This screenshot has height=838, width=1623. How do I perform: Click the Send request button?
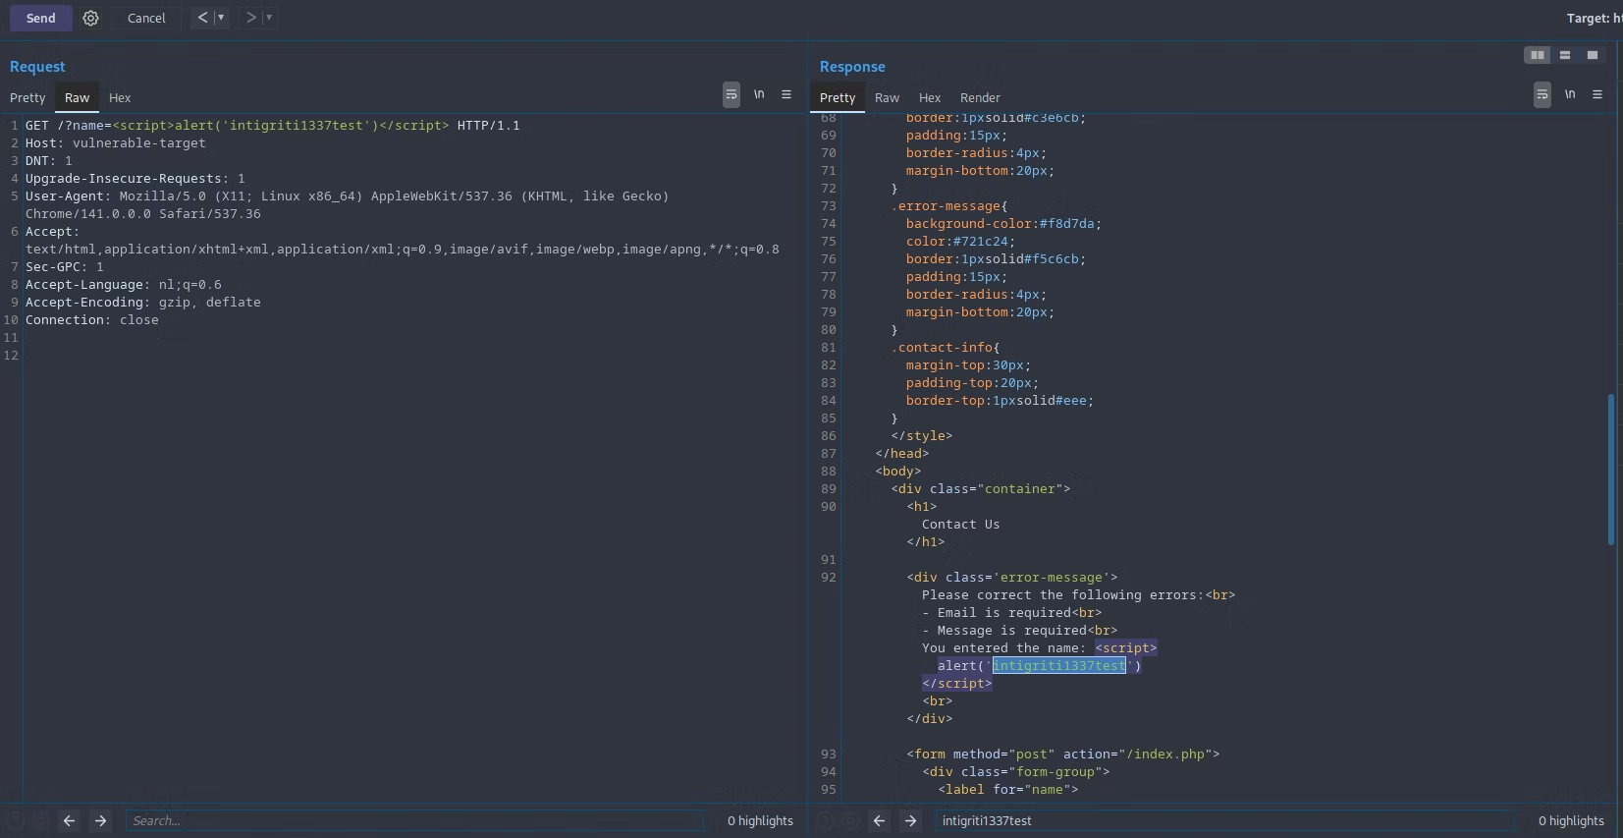coord(40,18)
